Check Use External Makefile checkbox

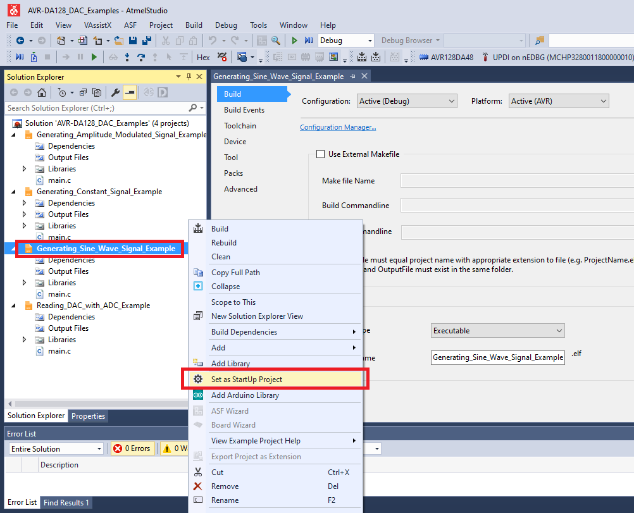(320, 154)
